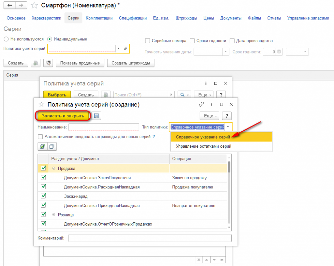This screenshot has height=266, width=334.
Task: Open the Политика учета серий dropdown arrow
Action: click(119, 49)
